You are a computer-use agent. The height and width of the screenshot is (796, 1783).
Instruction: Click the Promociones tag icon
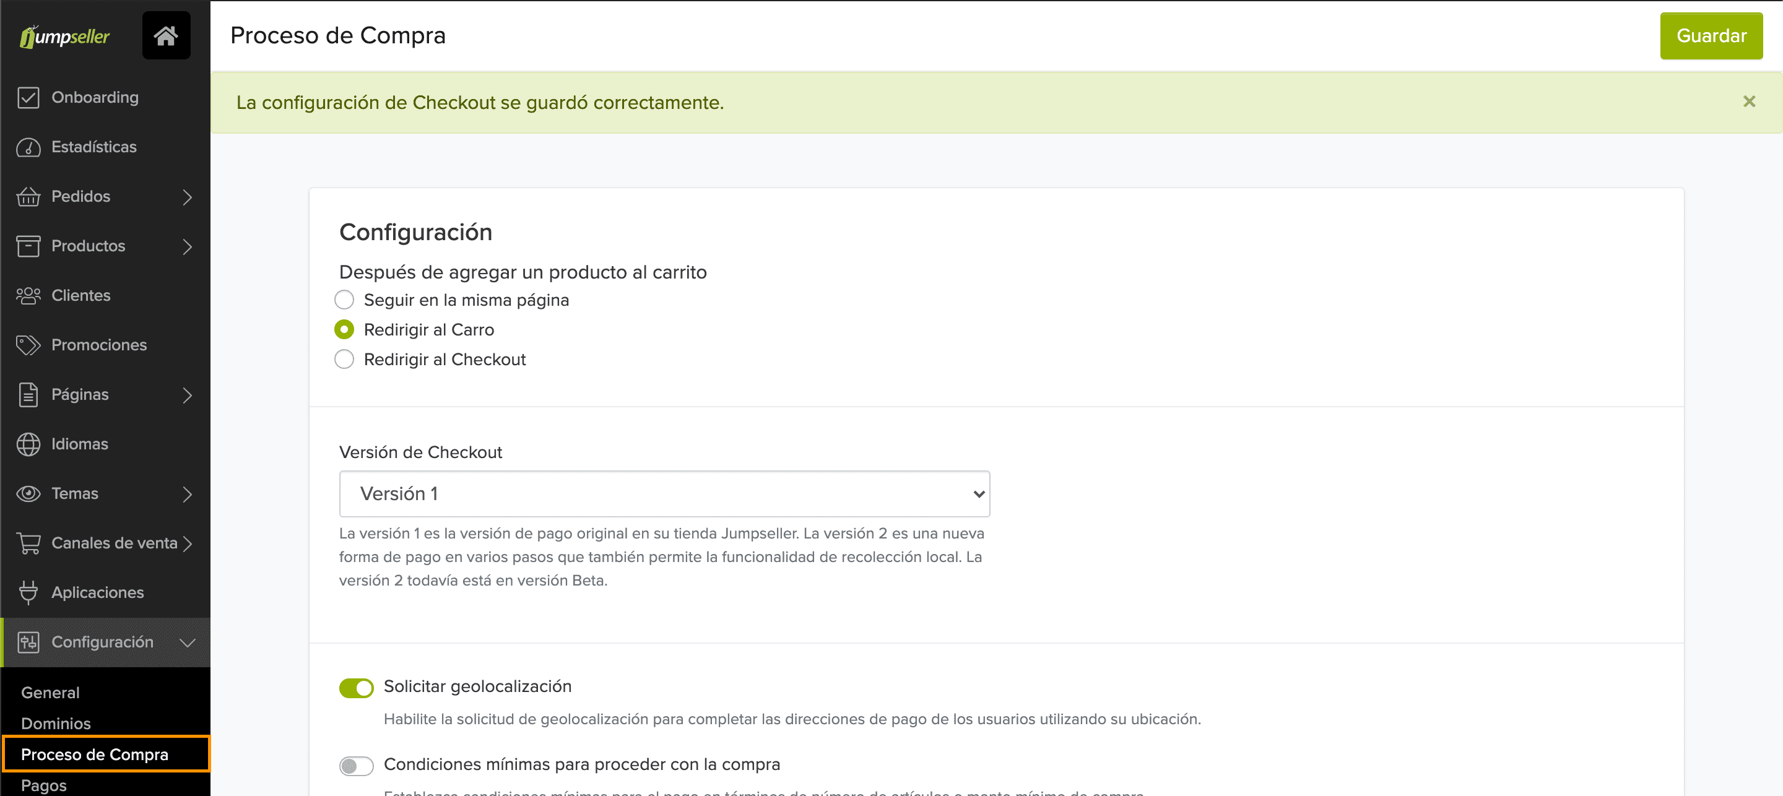tap(28, 345)
